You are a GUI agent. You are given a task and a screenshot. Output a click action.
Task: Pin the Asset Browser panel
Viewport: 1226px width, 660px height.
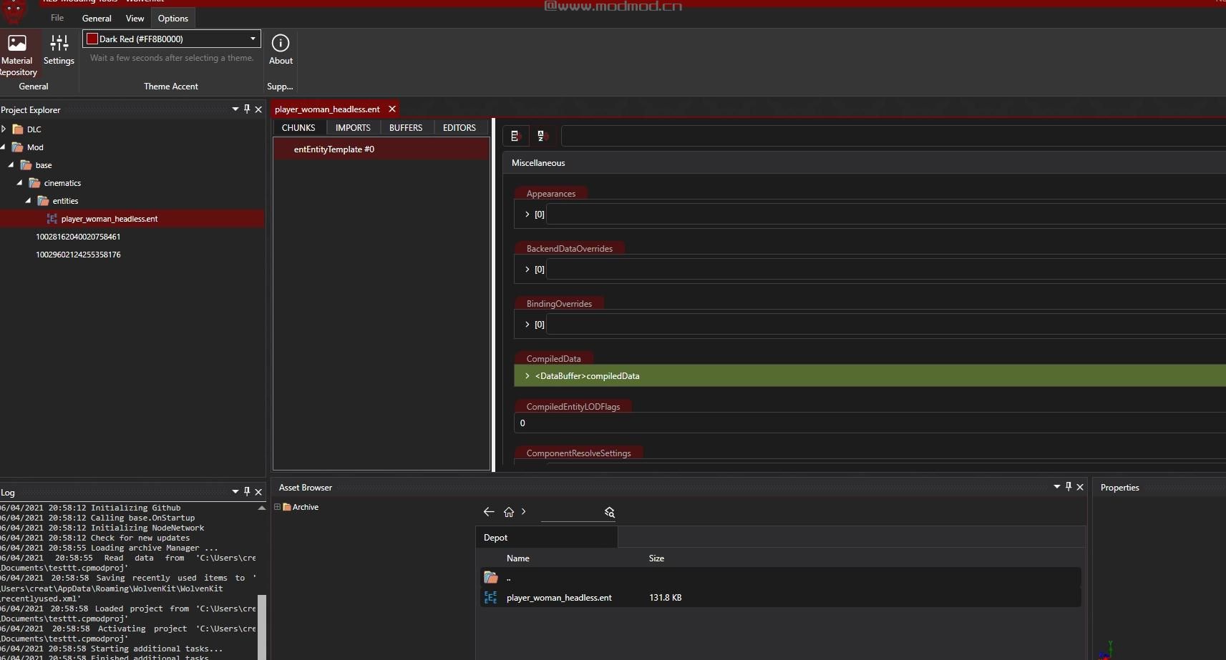[x=1069, y=487]
